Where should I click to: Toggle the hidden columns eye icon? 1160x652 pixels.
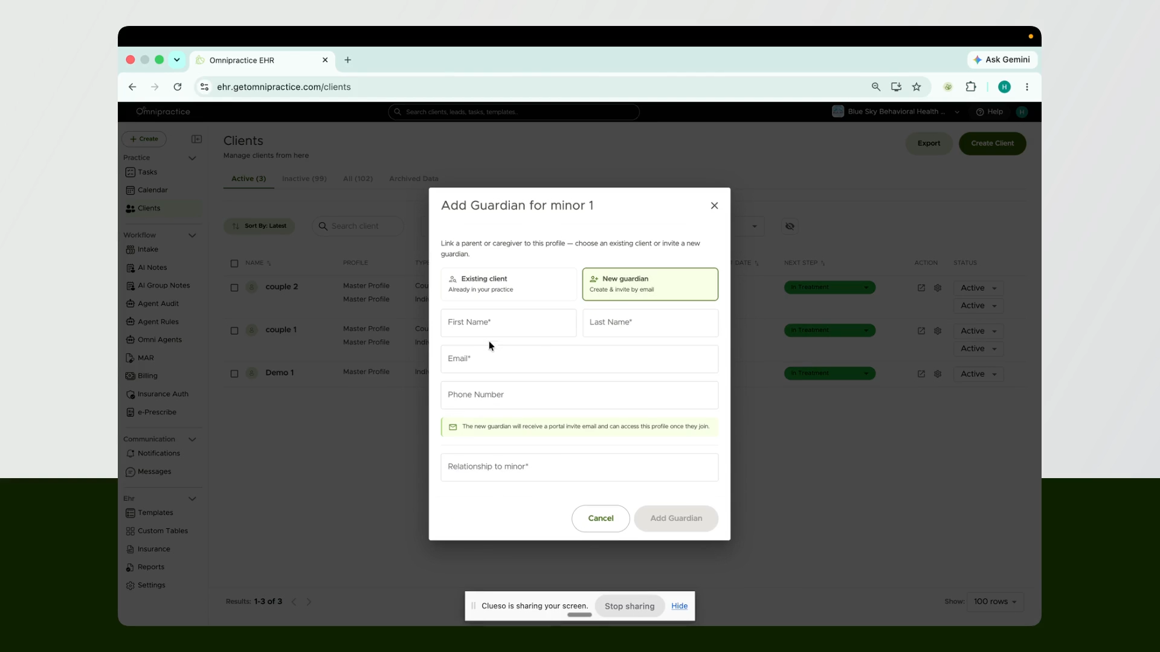pyautogui.click(x=790, y=226)
